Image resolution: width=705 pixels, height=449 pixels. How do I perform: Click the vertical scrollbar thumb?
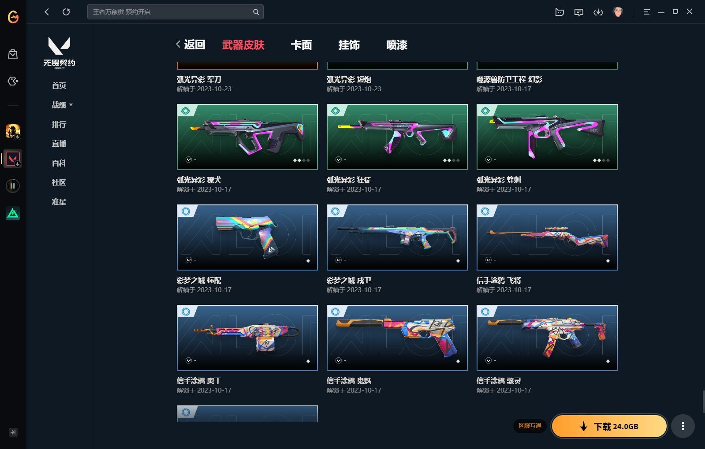point(703,401)
